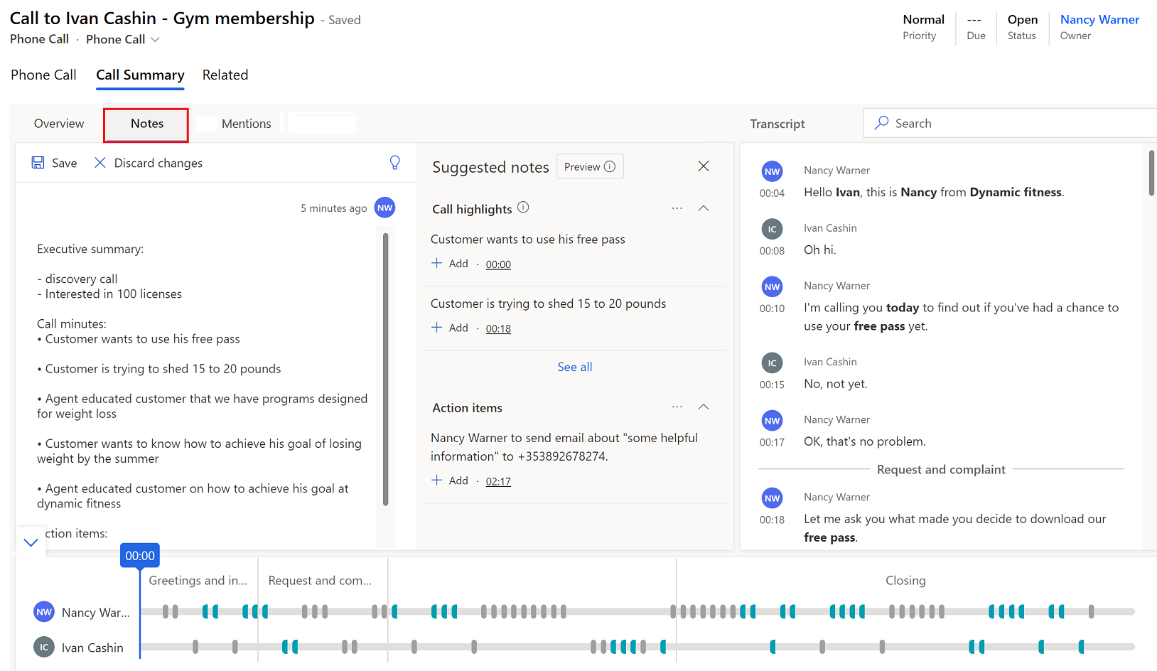Add the free pass call highlight
The height and width of the screenshot is (671, 1157).
(450, 263)
